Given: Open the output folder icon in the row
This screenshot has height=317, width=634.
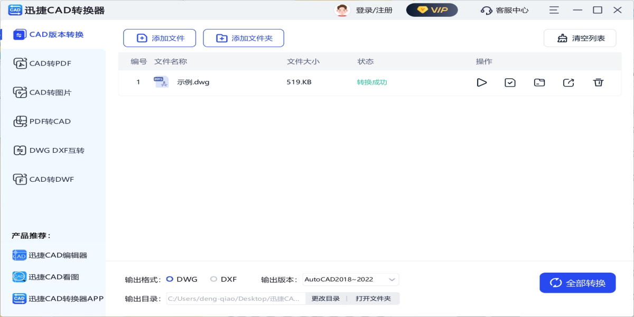Looking at the screenshot, I should coord(539,82).
